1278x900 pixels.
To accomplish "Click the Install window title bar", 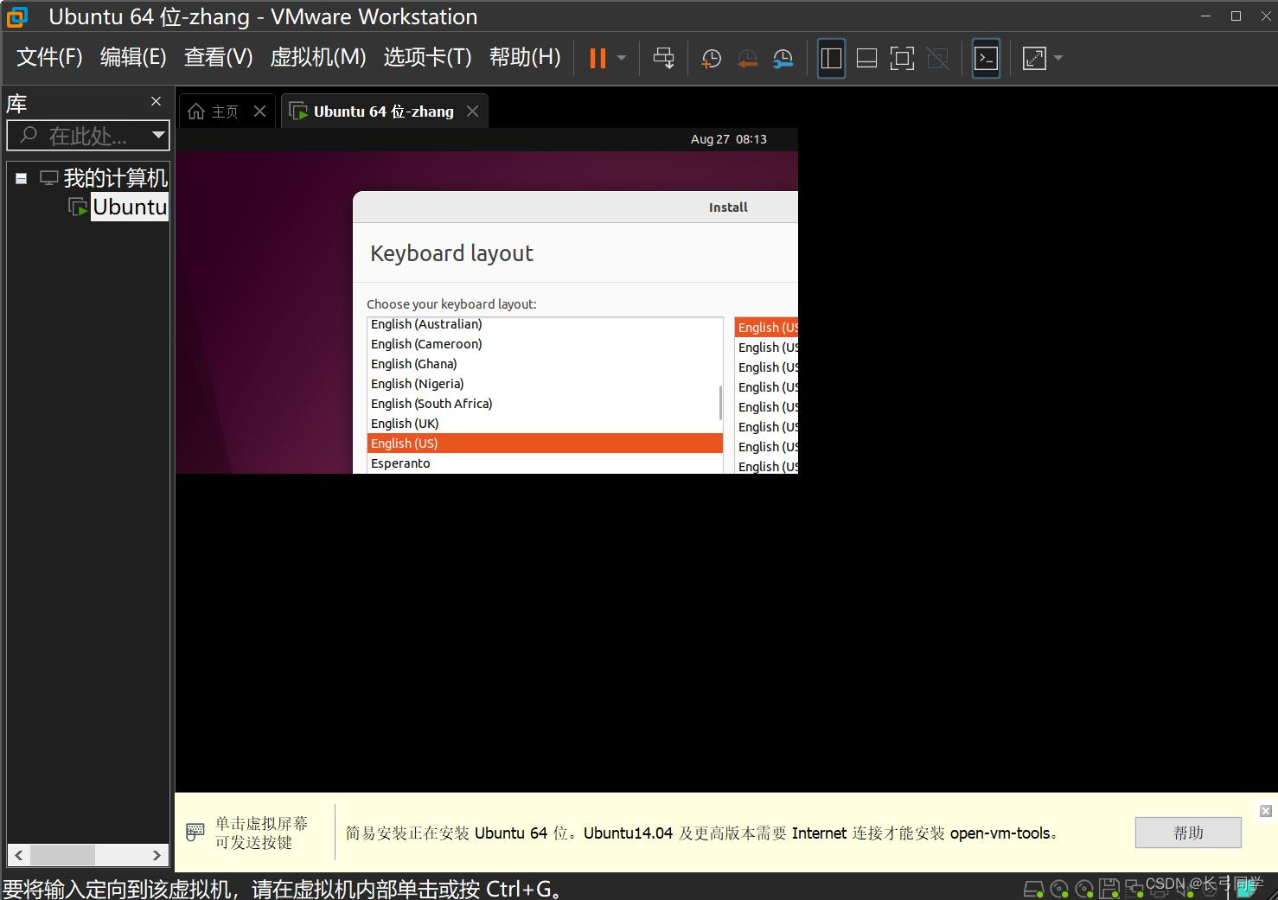I will (x=575, y=207).
